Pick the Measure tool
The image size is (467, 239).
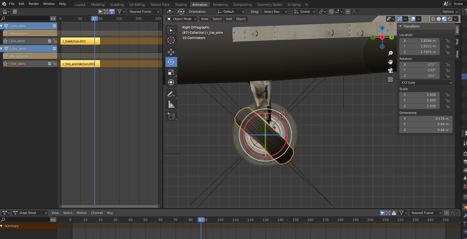click(171, 104)
